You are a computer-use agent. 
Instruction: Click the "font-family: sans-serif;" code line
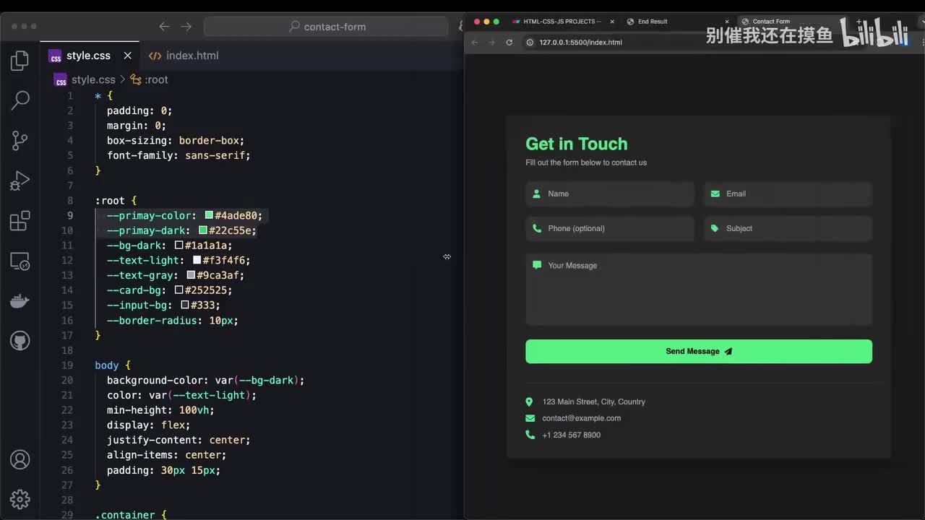(178, 155)
